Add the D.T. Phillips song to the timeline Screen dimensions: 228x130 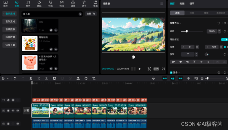click(56, 49)
